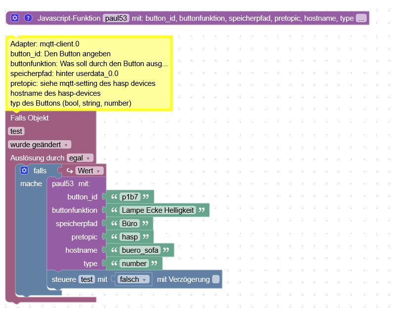The height and width of the screenshot is (310, 394).
Task: Click the test object ID under Falls Objekt
Action: click(16, 131)
